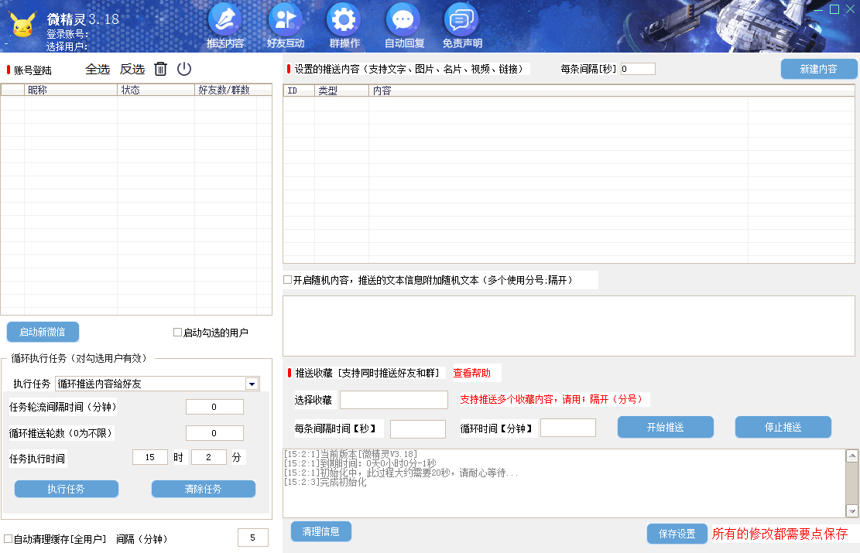This screenshot has height=553, width=860.
Task: Click the 保存设置 button
Action: [677, 533]
